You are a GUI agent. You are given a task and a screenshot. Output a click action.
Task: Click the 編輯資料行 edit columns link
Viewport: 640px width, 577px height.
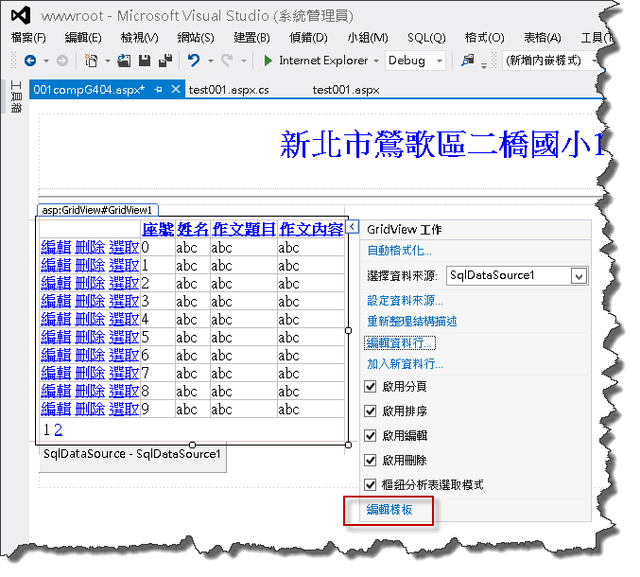click(x=400, y=342)
